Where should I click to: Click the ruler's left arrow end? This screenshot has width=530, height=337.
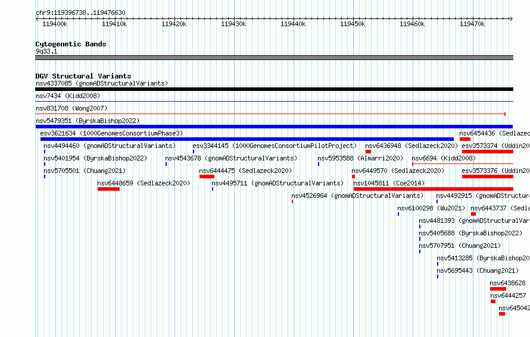(37, 18)
